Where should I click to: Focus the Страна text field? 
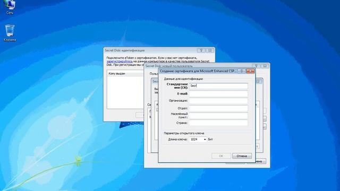click(218, 123)
